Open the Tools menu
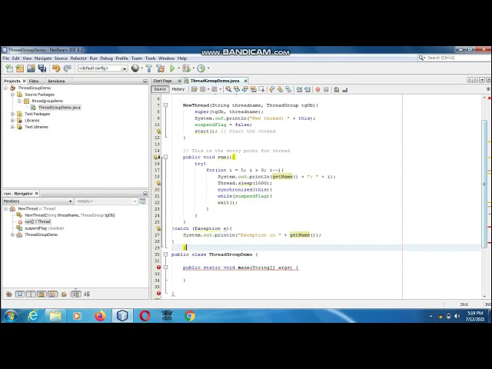The image size is (492, 369). pos(151,58)
